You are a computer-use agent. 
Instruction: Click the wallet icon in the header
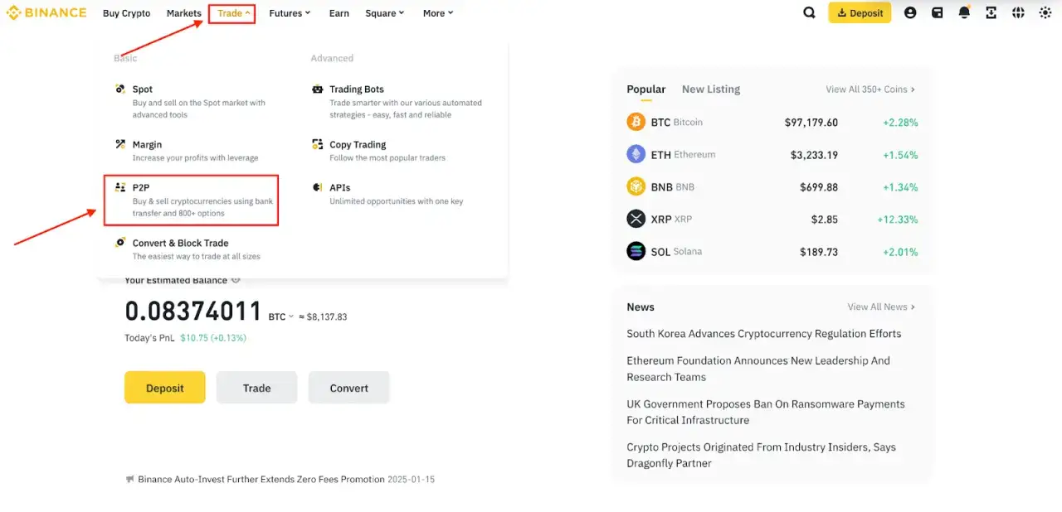(937, 12)
